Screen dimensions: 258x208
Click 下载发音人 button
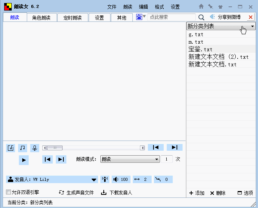pos(117,193)
